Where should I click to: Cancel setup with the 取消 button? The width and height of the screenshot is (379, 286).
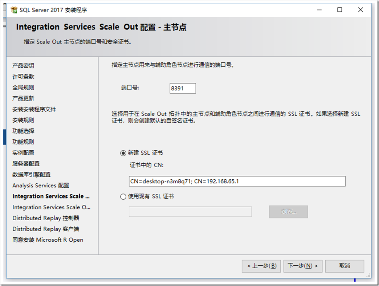(x=345, y=266)
